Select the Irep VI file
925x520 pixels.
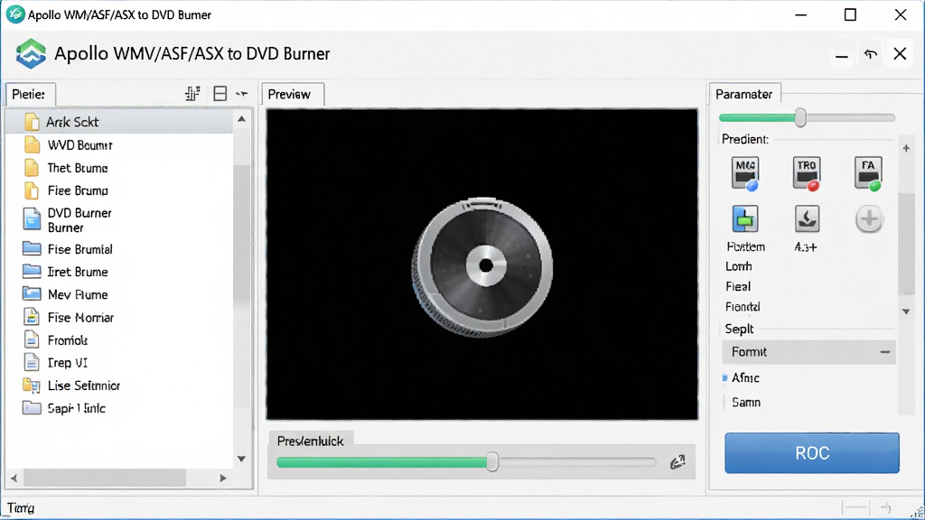pyautogui.click(x=67, y=363)
